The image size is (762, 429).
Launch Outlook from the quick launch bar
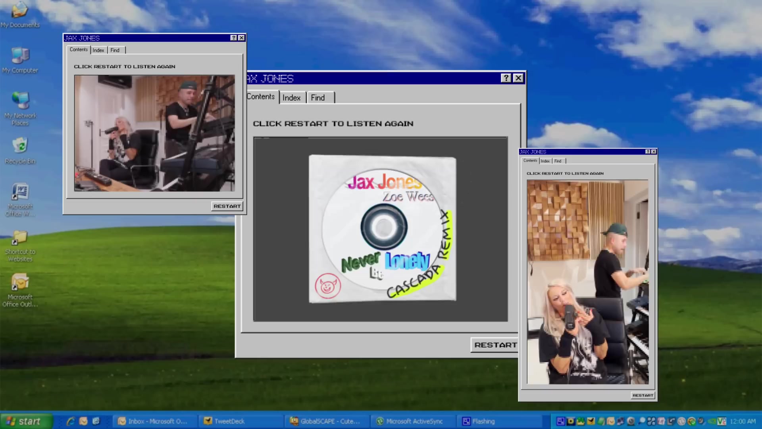83,421
